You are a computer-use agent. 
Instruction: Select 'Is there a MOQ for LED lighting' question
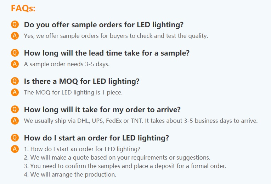81,81
